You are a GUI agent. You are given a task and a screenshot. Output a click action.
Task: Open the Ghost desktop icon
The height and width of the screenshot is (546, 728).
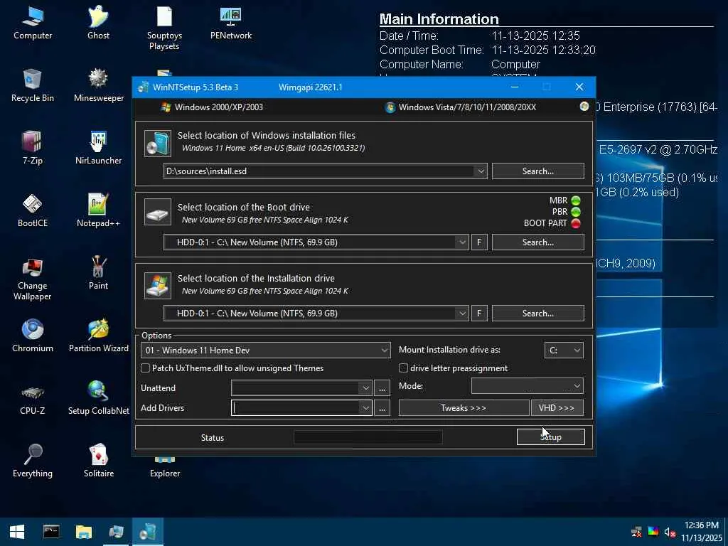[98, 23]
